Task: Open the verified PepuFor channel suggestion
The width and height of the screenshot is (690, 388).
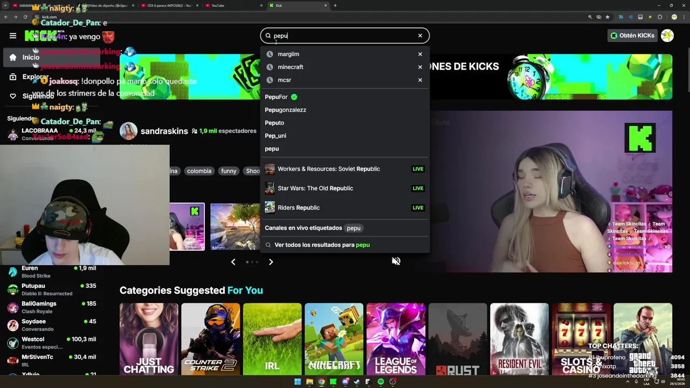Action: pyautogui.click(x=281, y=97)
